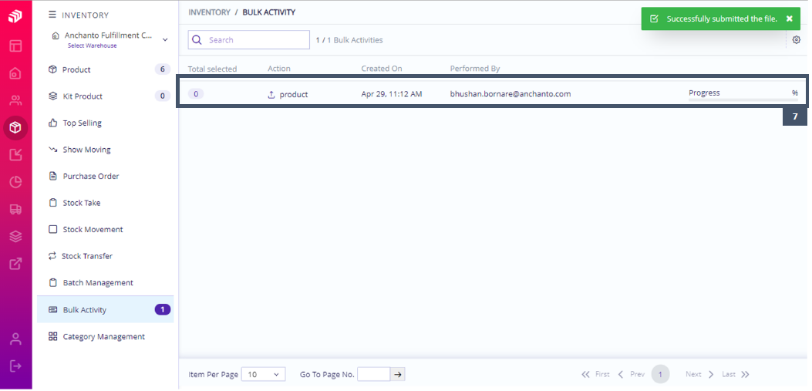Viewport: 812px width, 391px height.
Task: Click the magnifier icon in search box
Action: [197, 40]
